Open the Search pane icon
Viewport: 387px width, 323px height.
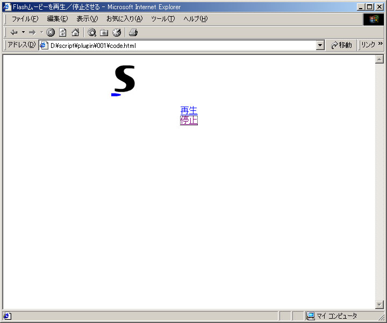[92, 32]
